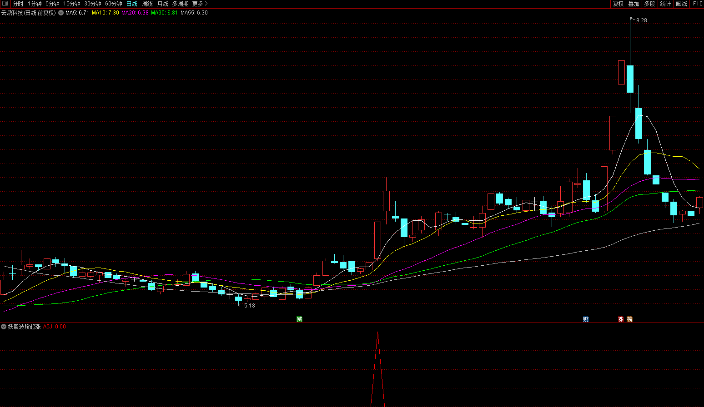
Task: Click the 9.28 high price label
Action: (642, 20)
